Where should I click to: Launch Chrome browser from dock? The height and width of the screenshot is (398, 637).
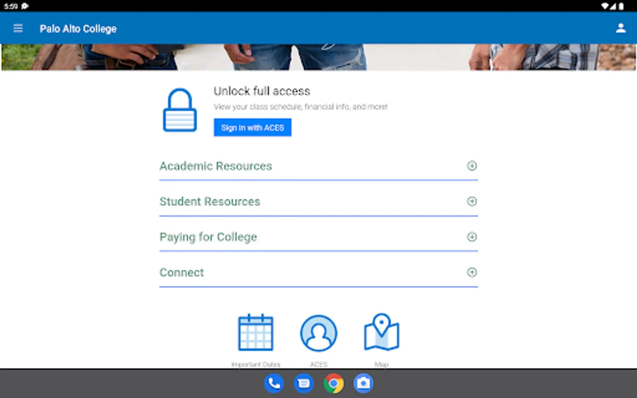point(334,383)
